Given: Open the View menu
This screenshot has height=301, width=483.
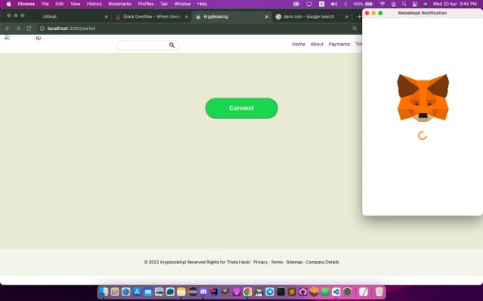Looking at the screenshot, I should click(x=75, y=4).
